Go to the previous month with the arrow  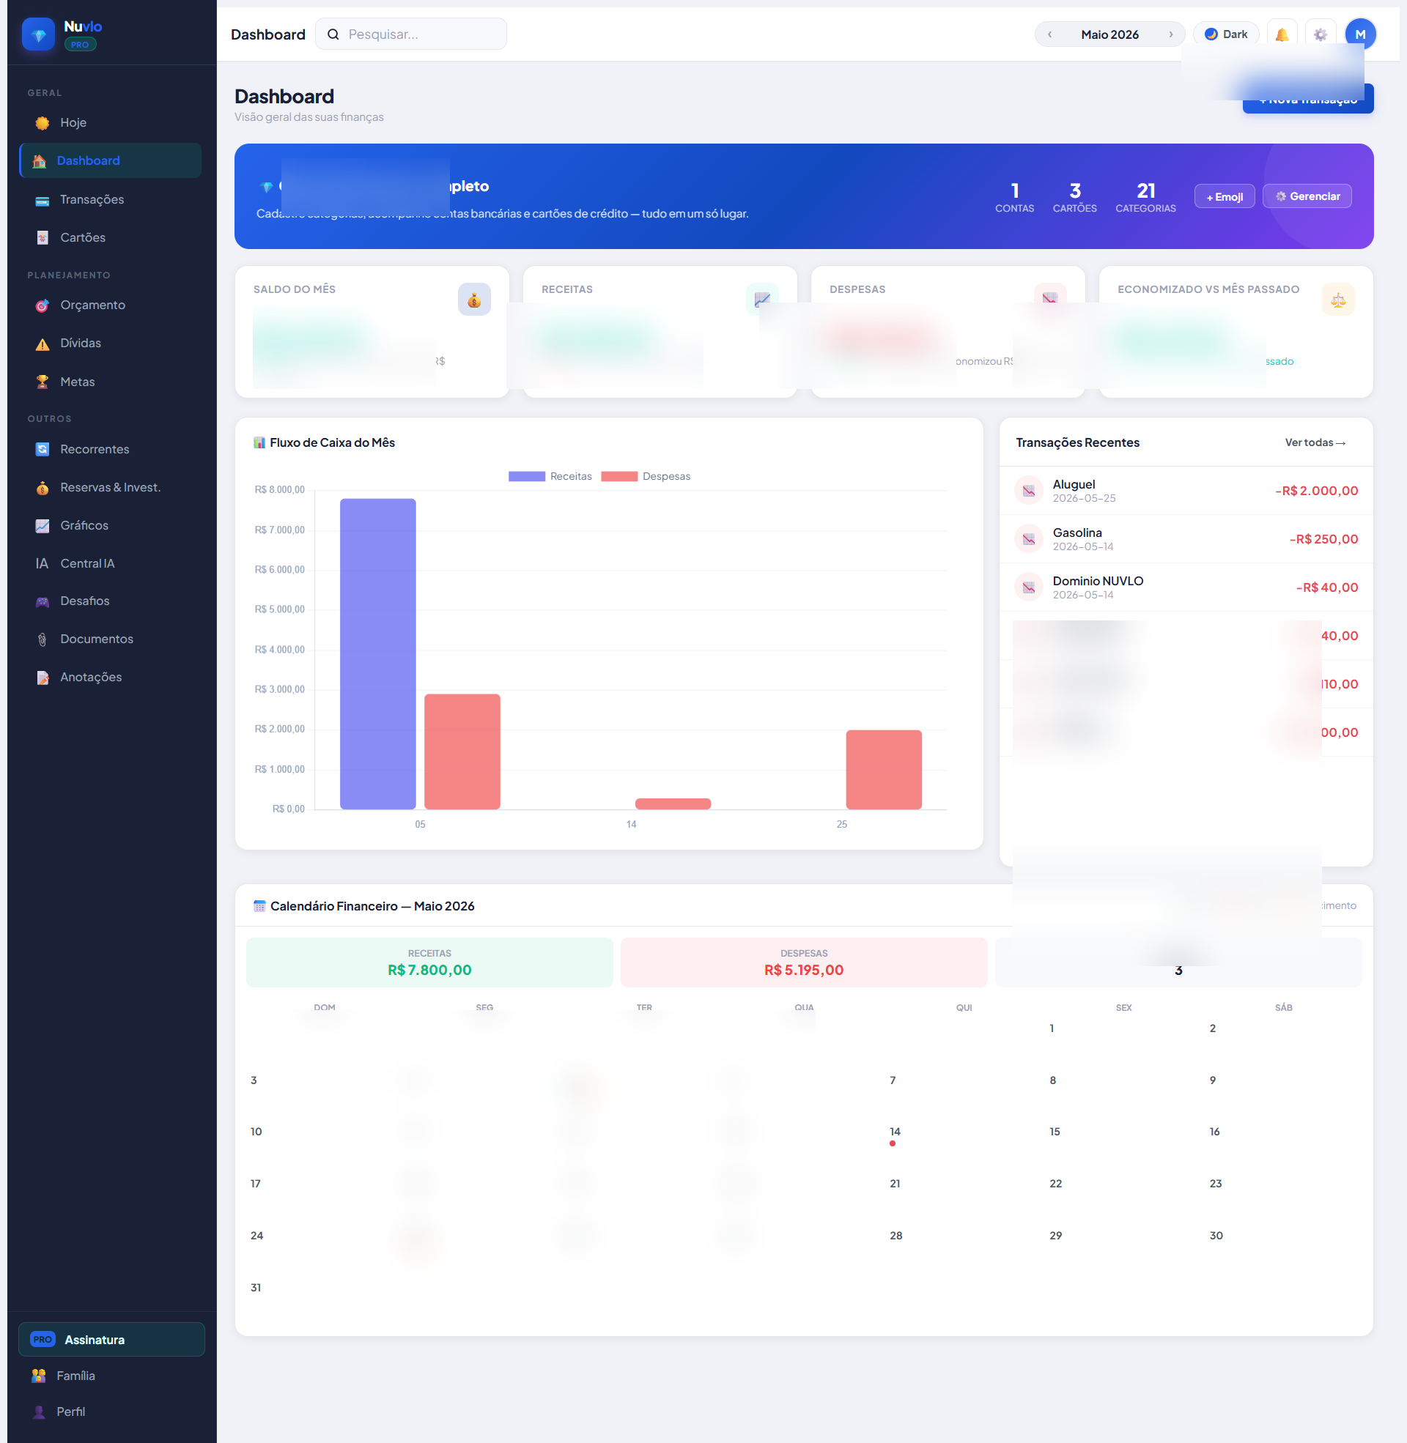point(1049,34)
